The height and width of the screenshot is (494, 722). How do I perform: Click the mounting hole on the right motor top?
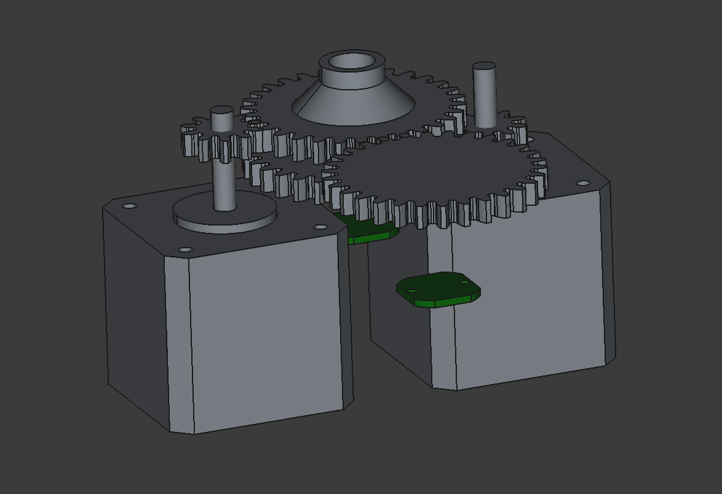coord(582,183)
